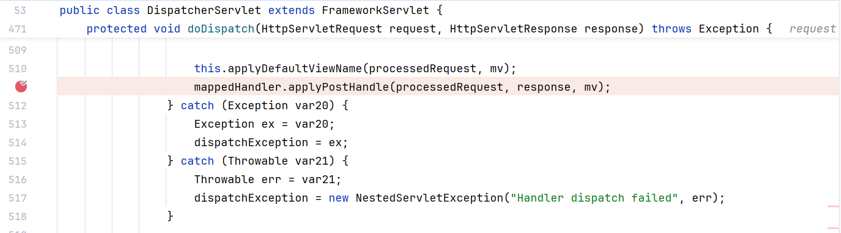Click the HttpServletResponse parameter type
The image size is (841, 233).
point(513,29)
